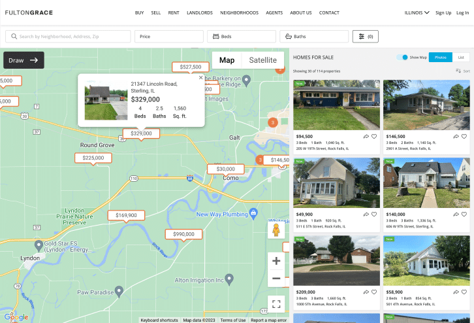Click the Alton Irrigation Inc map pin

(x=229, y=279)
